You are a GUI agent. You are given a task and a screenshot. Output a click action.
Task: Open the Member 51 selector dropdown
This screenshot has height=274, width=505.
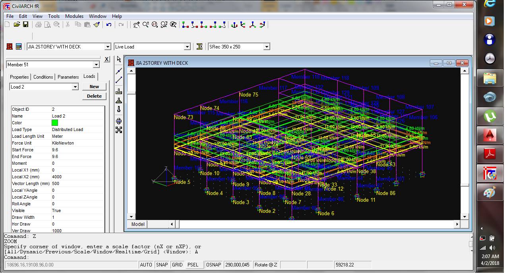(x=96, y=65)
